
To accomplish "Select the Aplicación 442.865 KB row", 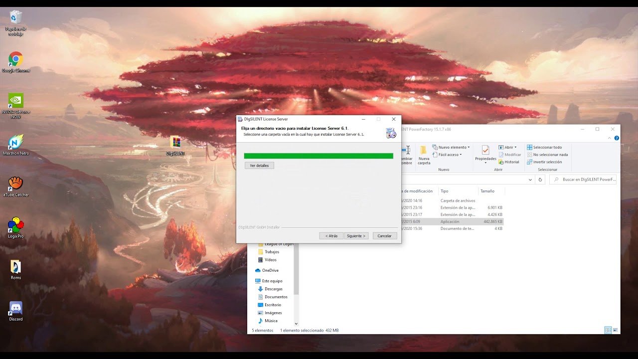I will [452, 221].
